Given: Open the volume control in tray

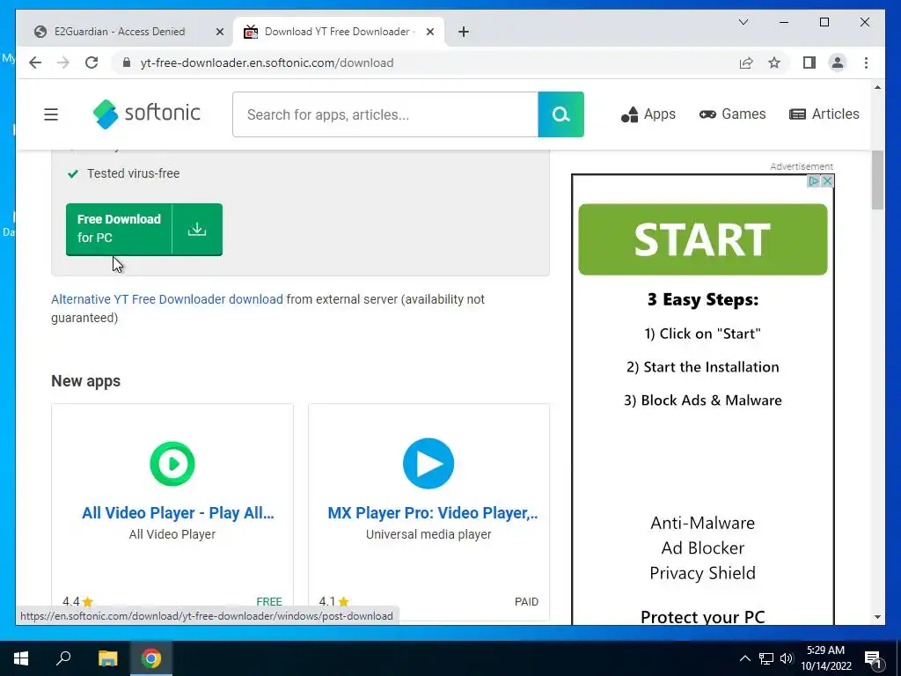Looking at the screenshot, I should point(786,658).
